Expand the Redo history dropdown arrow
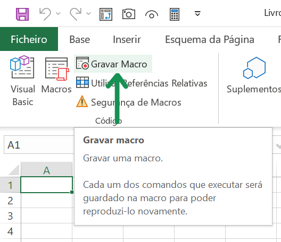 click(x=88, y=14)
